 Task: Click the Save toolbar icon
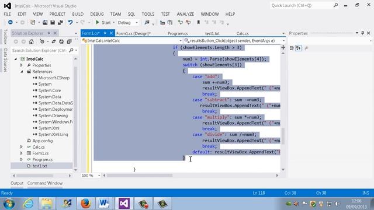[53, 22]
